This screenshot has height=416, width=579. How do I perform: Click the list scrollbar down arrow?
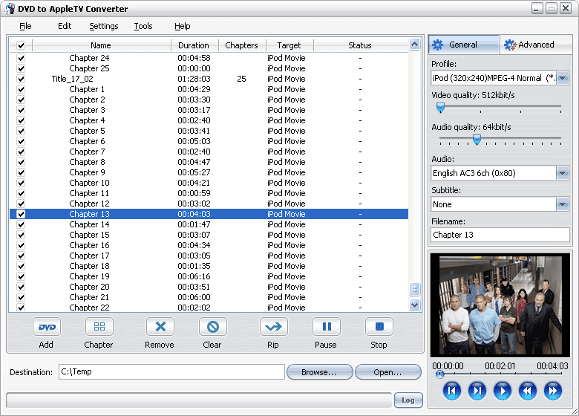(415, 305)
